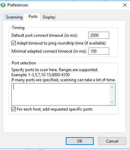Close the Preferences dialog with the X
130x150 pixels.
[x=125, y=5]
